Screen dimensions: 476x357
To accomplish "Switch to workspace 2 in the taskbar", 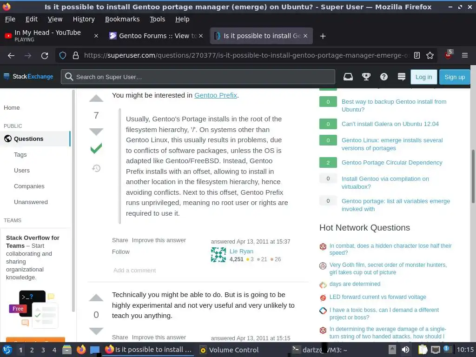I will (x=32, y=350).
